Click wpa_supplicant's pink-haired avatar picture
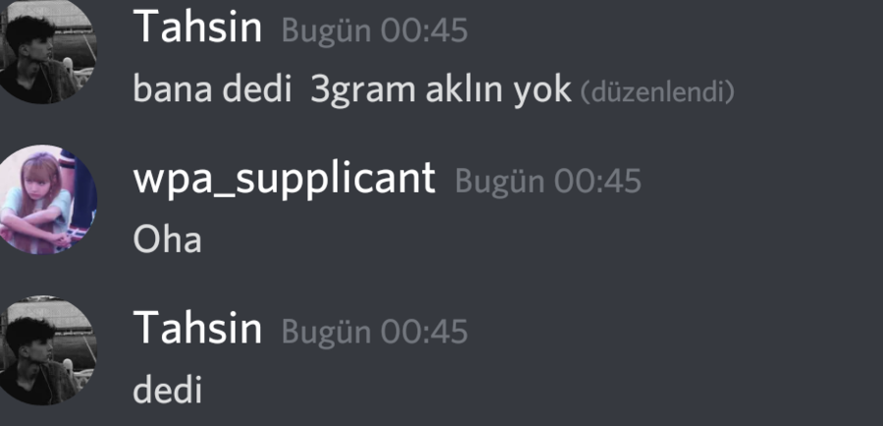Viewport: 883px width, 426px height. (x=47, y=200)
